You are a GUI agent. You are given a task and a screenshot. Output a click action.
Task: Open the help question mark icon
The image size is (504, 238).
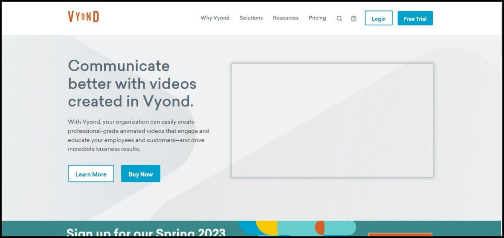tap(354, 18)
